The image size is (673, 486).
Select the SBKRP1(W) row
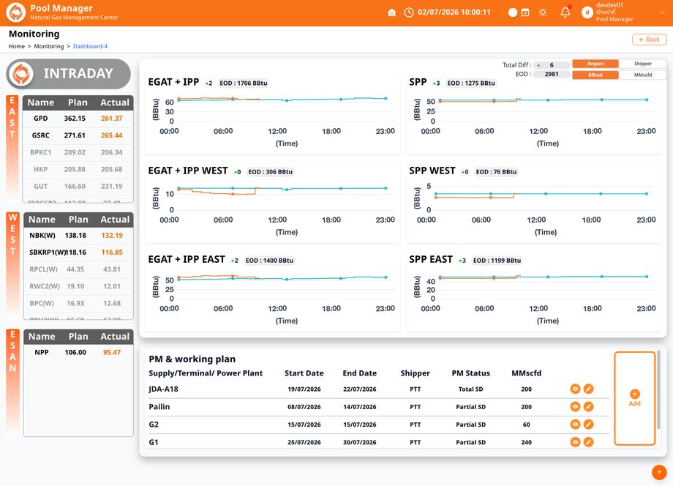click(78, 253)
